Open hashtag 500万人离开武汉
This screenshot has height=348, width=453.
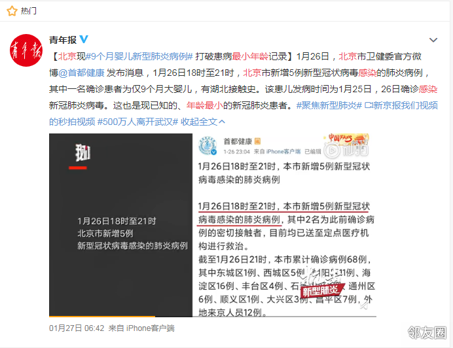click(138, 122)
